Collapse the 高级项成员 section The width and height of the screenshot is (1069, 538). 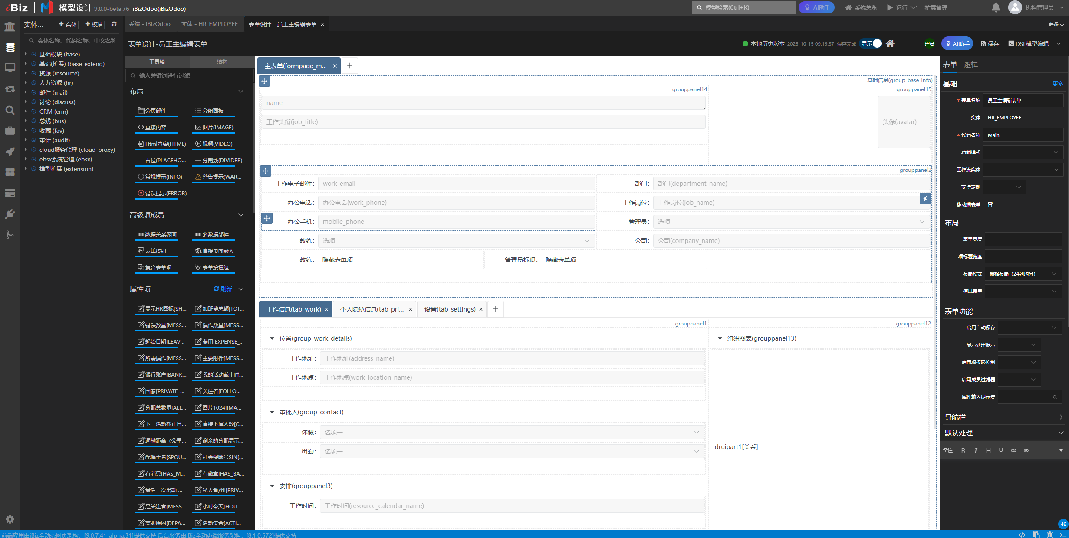[x=241, y=215]
